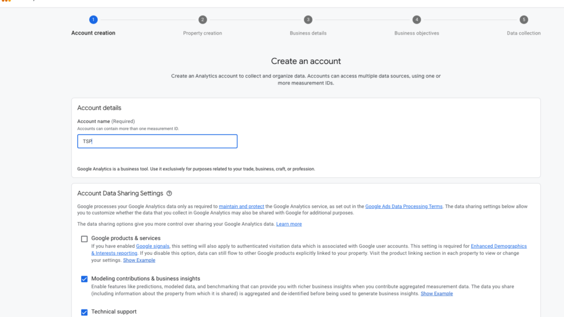Open the maintain and protect link

coord(241,207)
